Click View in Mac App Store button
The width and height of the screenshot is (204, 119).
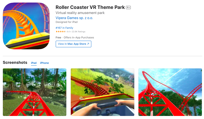pos(74,44)
